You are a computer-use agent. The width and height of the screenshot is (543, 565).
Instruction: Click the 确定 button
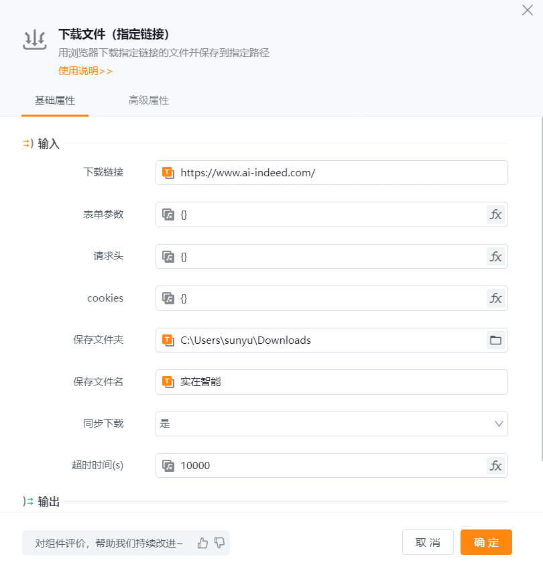coord(486,542)
